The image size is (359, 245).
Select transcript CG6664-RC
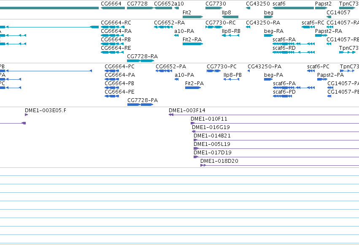tap(113, 27)
